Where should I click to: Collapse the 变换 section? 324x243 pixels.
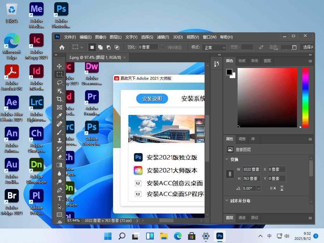pos(227,159)
